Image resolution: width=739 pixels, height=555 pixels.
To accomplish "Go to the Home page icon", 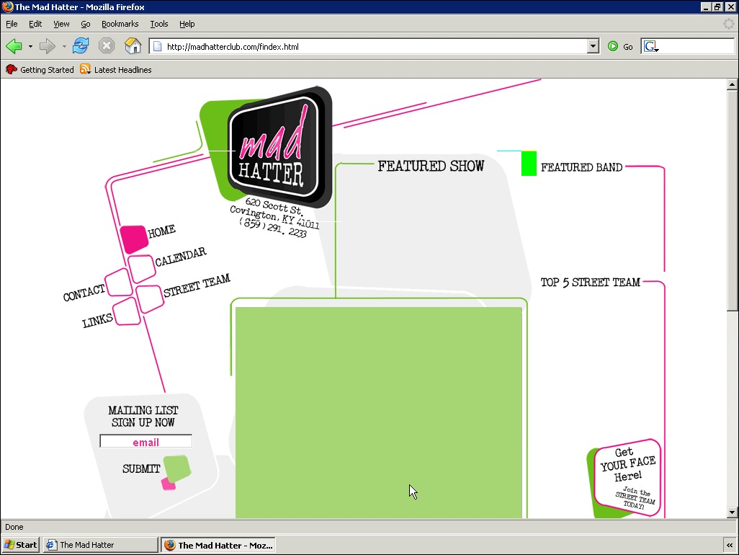I will pos(133,45).
